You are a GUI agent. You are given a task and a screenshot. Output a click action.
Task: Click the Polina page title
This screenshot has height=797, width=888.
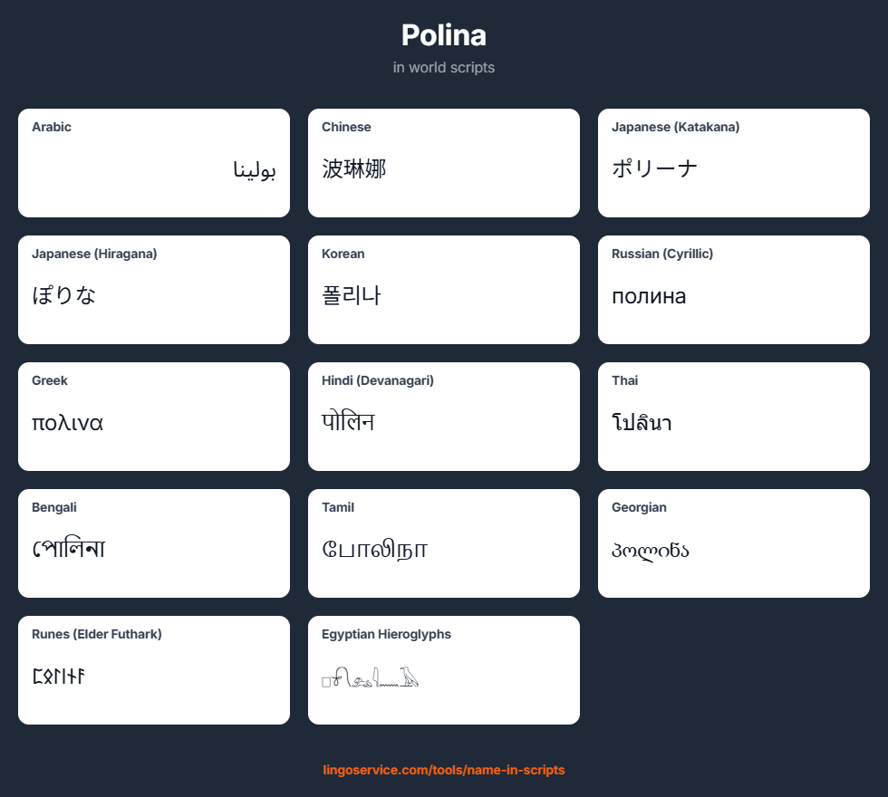[444, 35]
